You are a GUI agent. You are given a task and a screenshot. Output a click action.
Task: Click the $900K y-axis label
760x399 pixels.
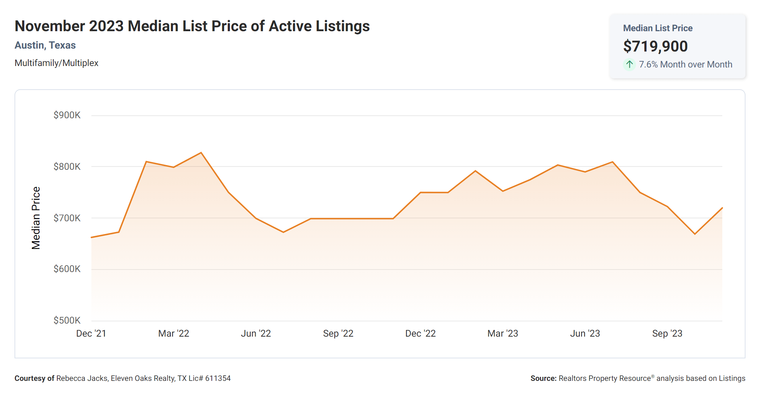67,115
